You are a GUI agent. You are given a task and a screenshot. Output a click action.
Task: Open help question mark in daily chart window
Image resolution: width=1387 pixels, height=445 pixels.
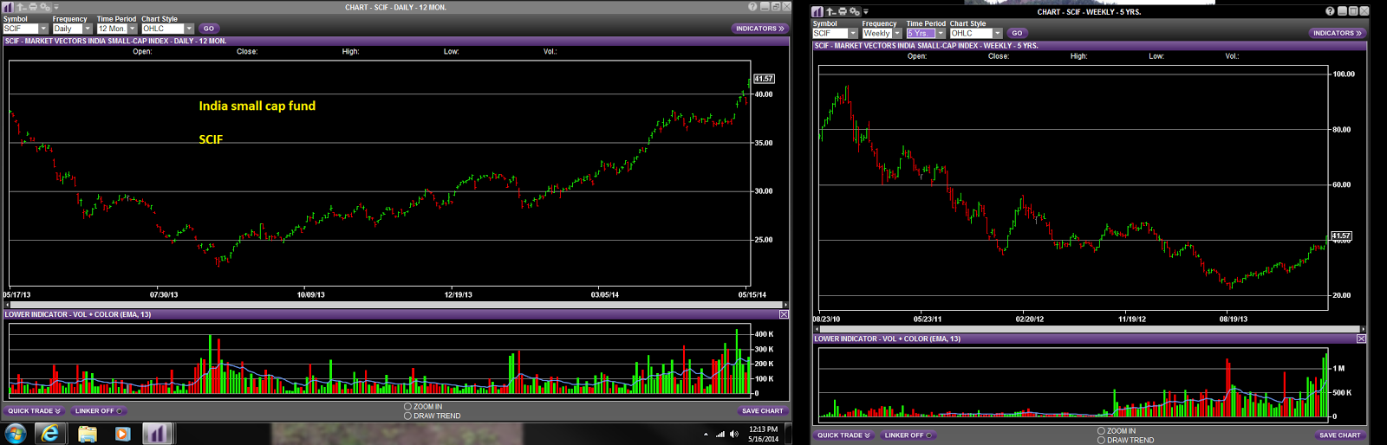click(752, 6)
